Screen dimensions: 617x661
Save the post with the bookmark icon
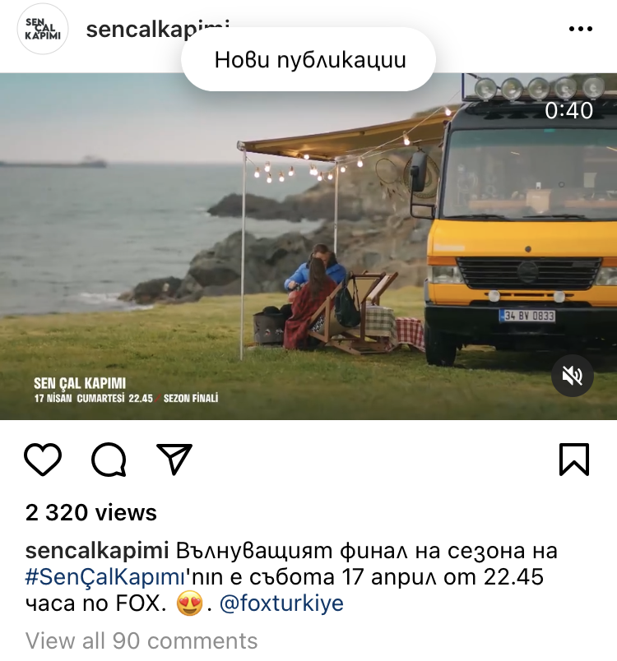(x=574, y=460)
